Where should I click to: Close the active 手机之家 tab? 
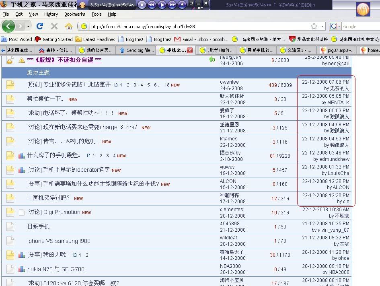click(190, 50)
